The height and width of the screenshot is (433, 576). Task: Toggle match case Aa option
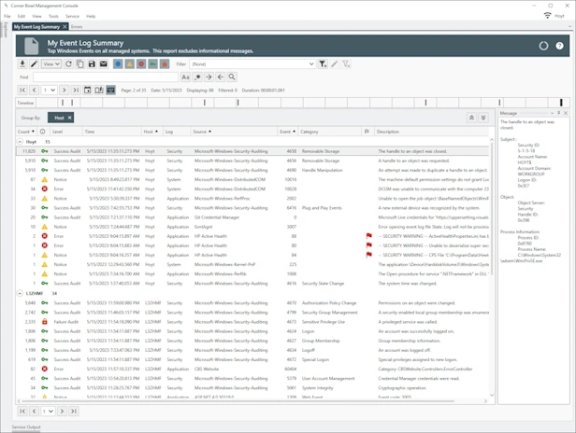185,77
